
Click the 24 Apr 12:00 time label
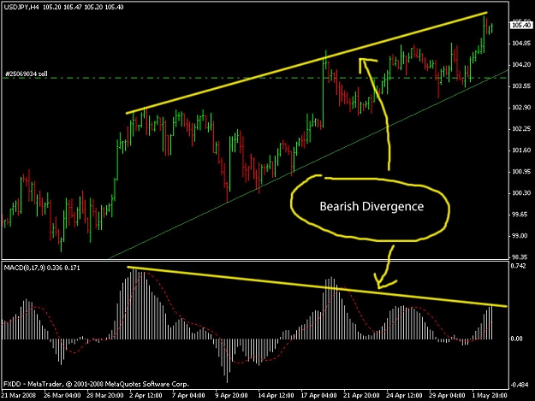point(404,396)
